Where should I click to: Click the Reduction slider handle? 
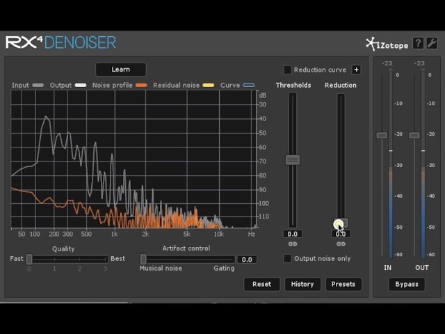click(x=341, y=223)
